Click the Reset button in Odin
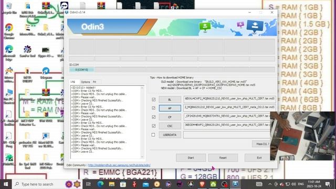Screen dimensions: 336x189 223,157
